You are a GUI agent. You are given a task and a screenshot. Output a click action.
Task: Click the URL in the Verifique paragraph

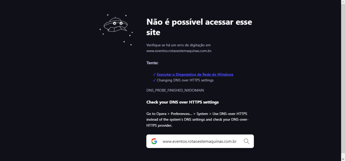point(179,51)
